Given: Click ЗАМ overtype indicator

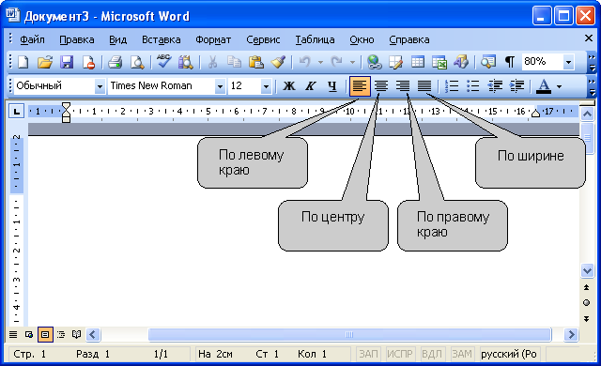Looking at the screenshot, I should tap(462, 354).
